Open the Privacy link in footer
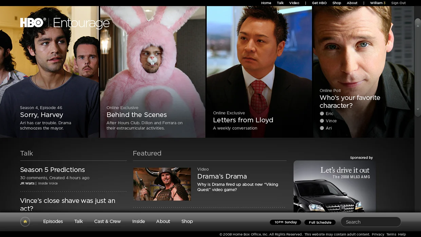Viewport: 421px width, 237px height. tap(378, 234)
